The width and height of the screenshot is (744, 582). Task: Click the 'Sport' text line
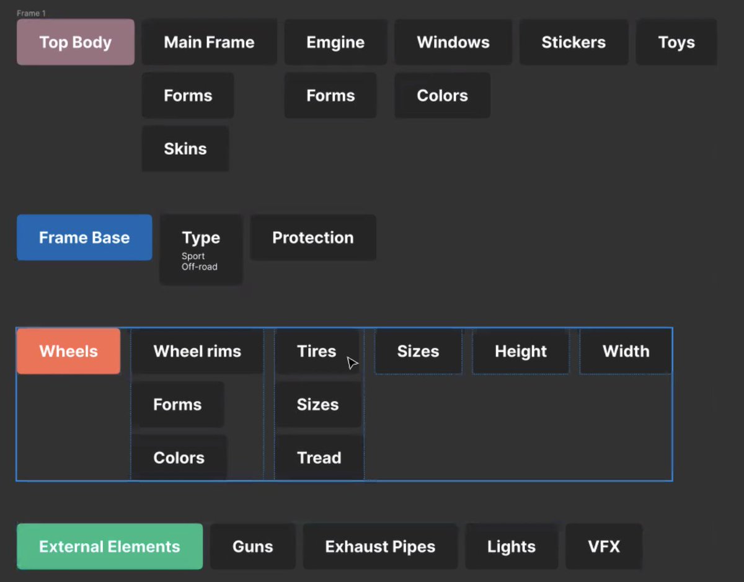193,256
